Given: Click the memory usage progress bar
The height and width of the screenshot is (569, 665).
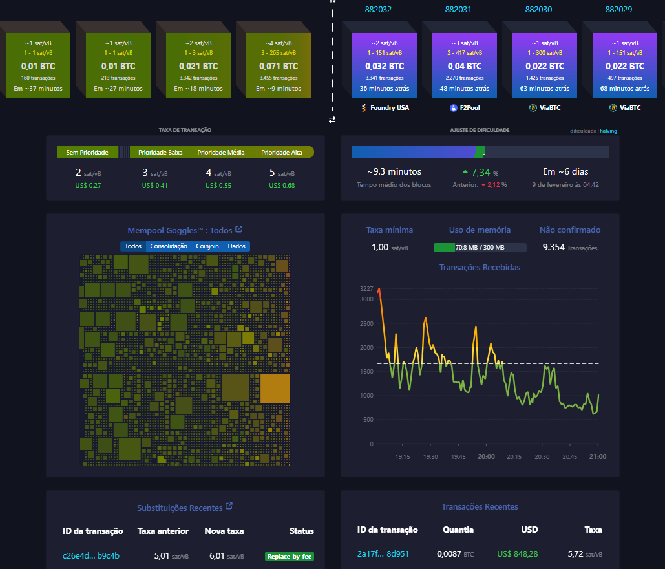Looking at the screenshot, I should (480, 247).
